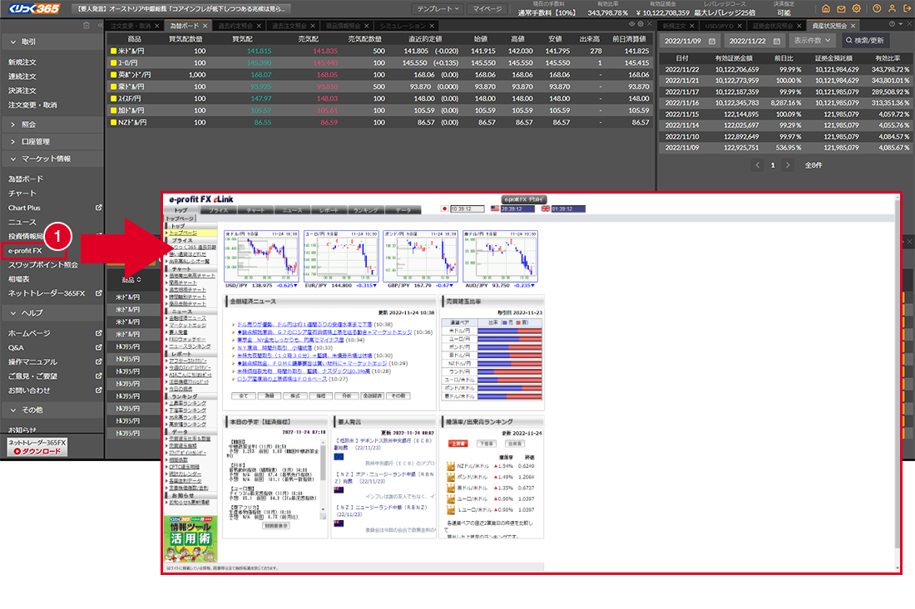Click the news ticker headline in header
915x609 pixels.
[x=181, y=9]
